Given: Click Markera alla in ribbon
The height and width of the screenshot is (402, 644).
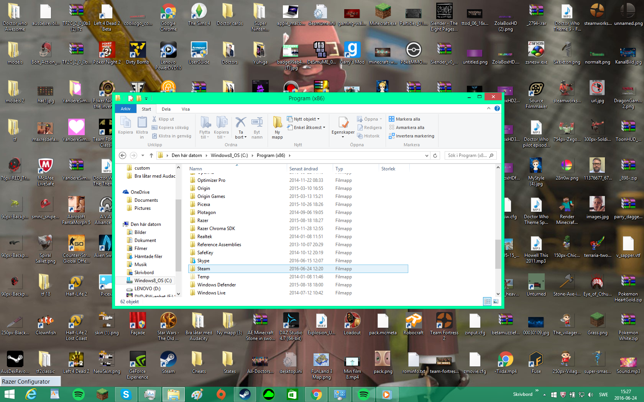Looking at the screenshot, I should [x=404, y=119].
